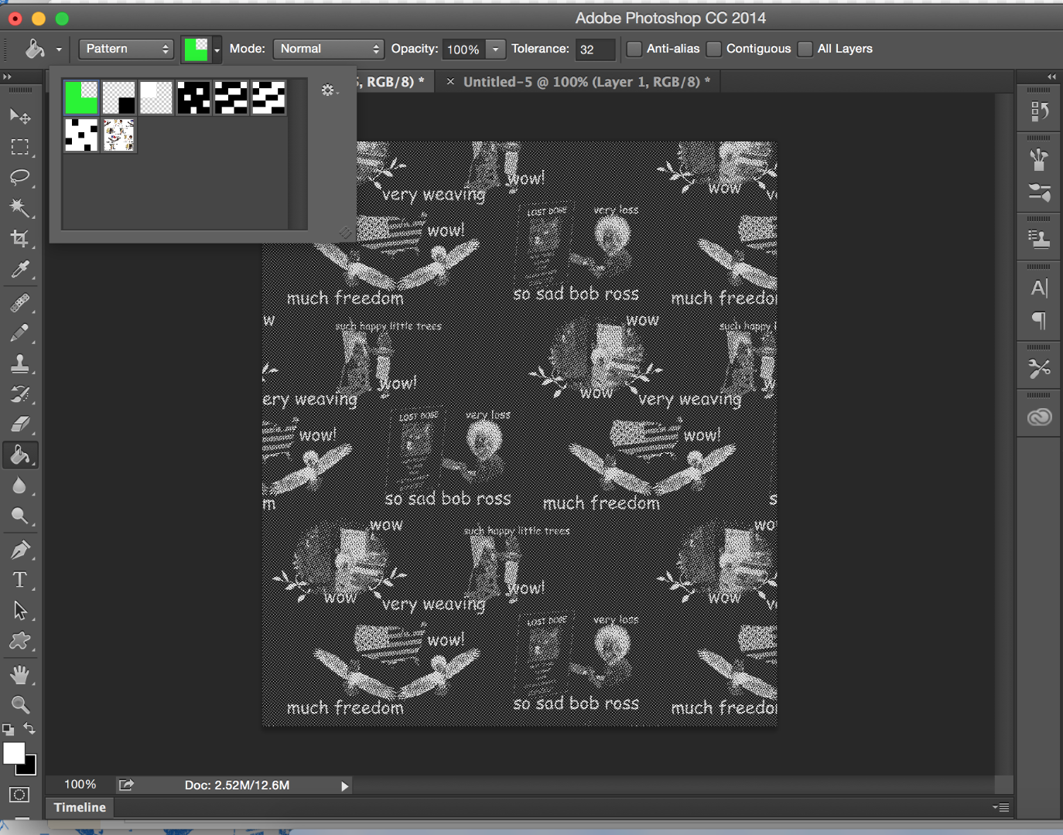Select the Spot Healing Brush bandage tool

point(20,303)
